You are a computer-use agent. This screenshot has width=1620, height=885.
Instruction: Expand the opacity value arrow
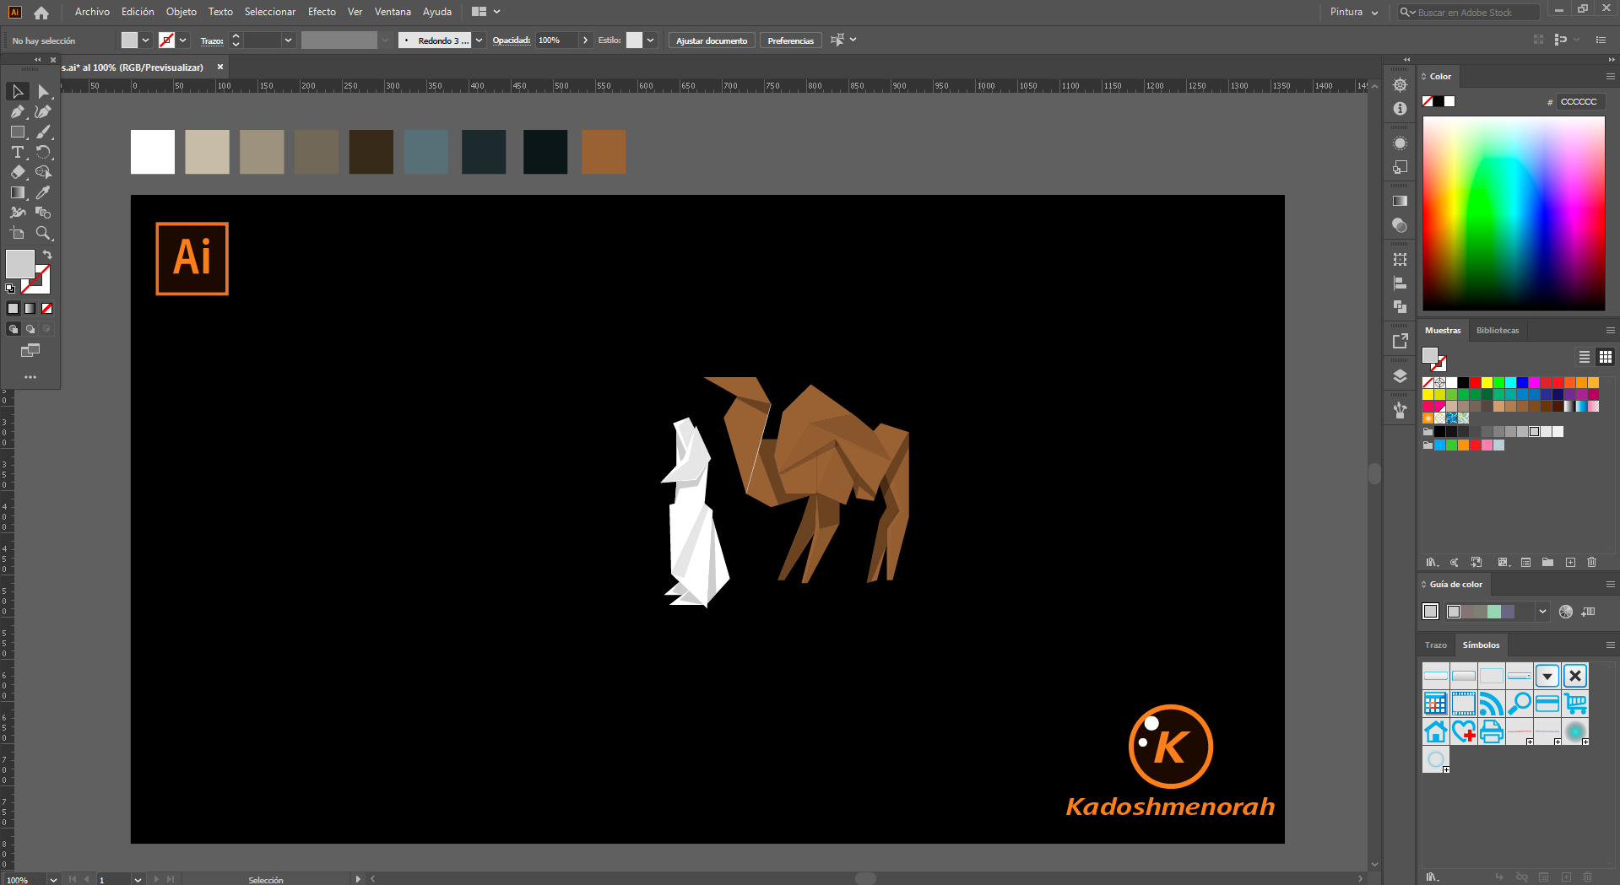point(585,40)
